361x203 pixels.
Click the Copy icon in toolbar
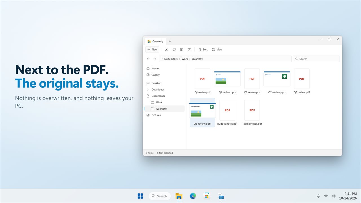click(174, 49)
